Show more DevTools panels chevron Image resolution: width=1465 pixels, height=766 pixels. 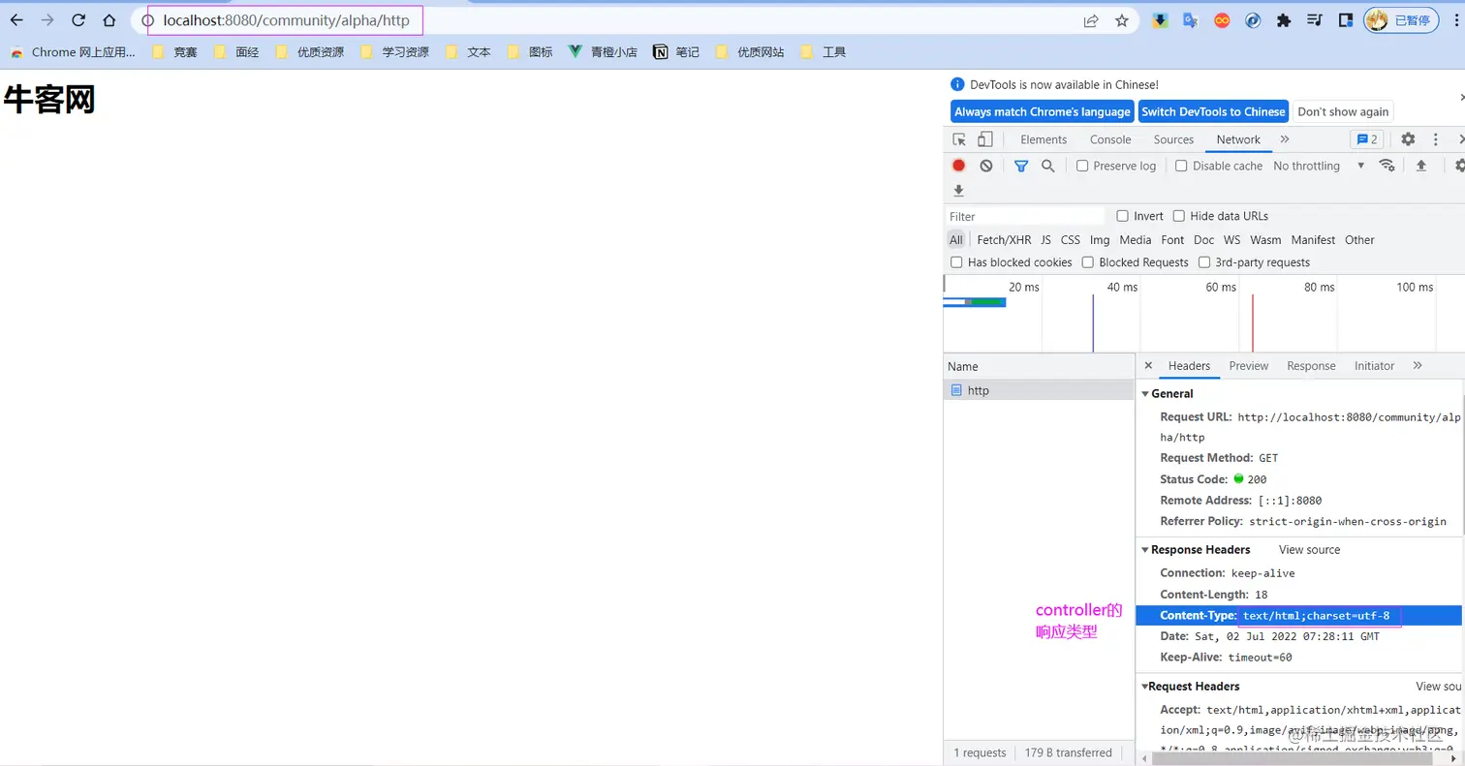[1285, 139]
